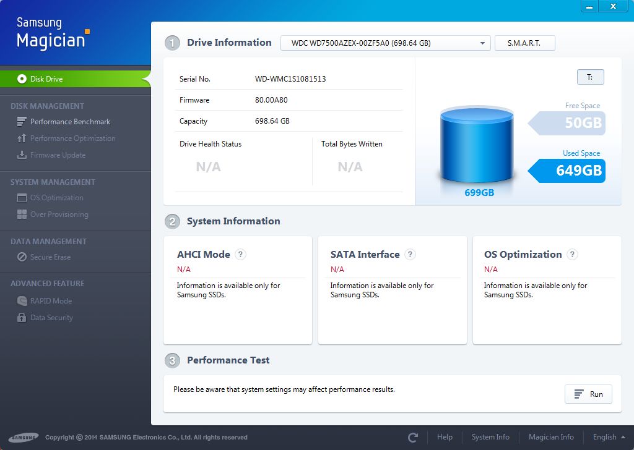
Task: Open the Help link in footer
Action: (445, 437)
